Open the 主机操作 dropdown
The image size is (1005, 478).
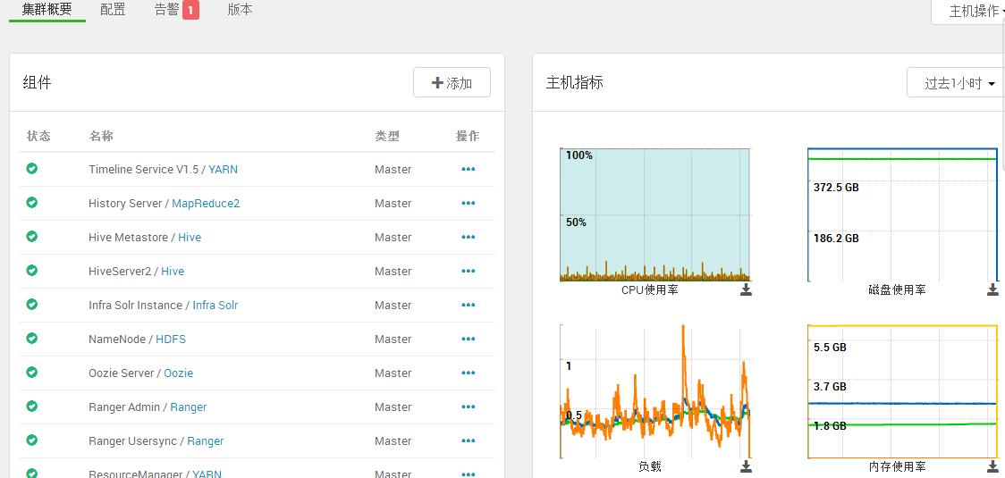967,12
